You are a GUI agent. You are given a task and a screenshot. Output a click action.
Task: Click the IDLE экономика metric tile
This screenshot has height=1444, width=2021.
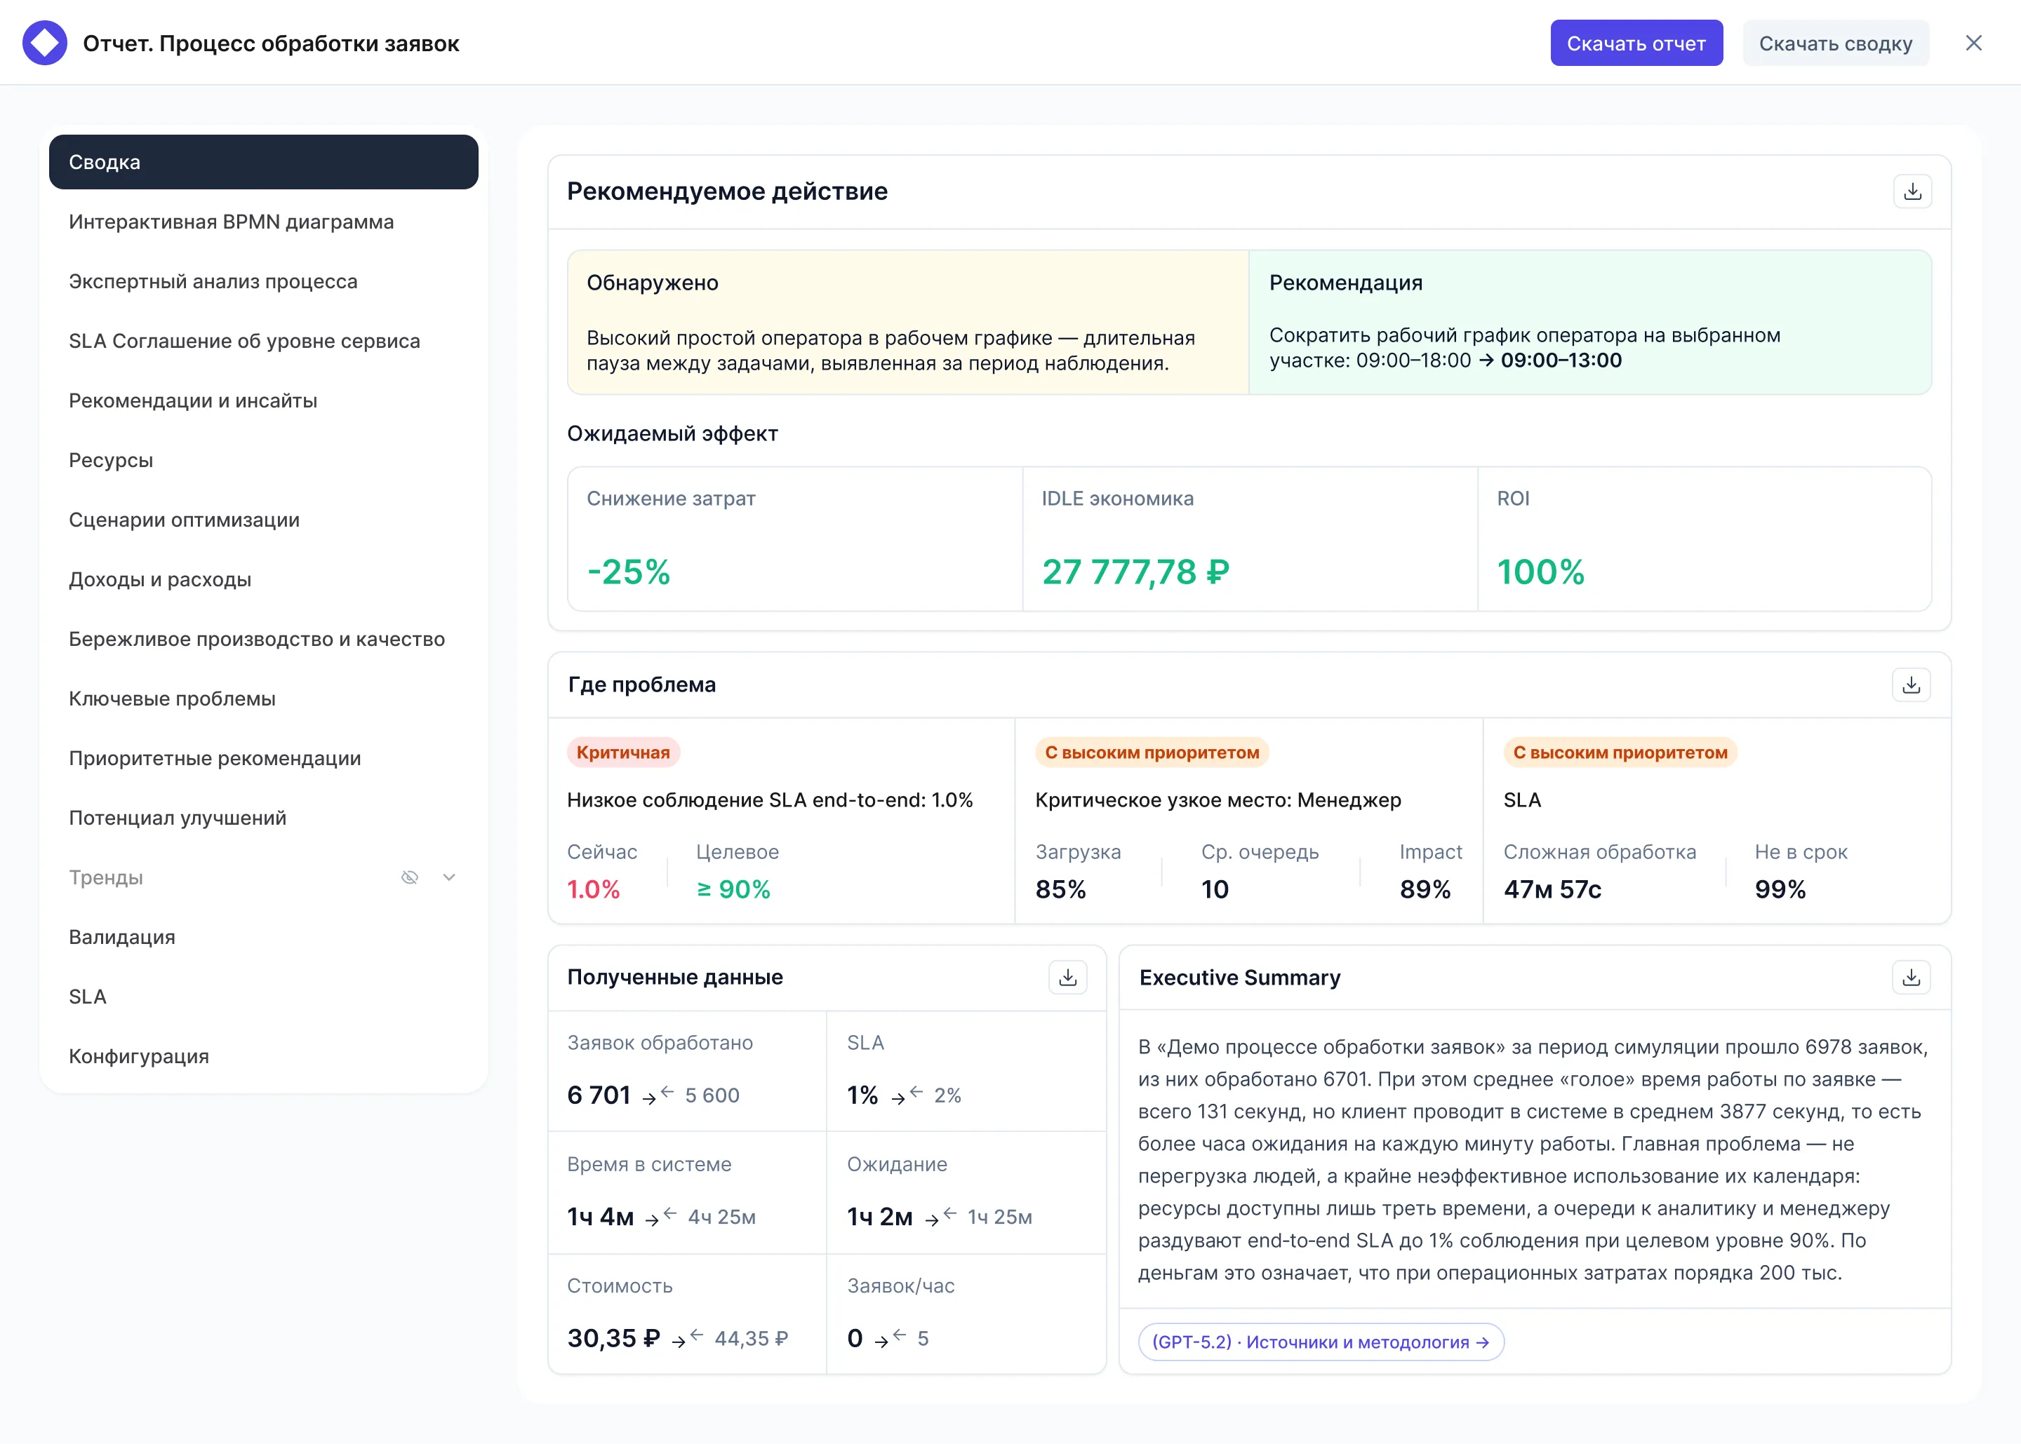click(x=1249, y=539)
